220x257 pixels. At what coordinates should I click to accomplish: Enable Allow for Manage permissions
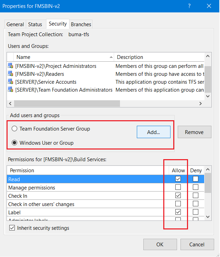pyautogui.click(x=178, y=187)
